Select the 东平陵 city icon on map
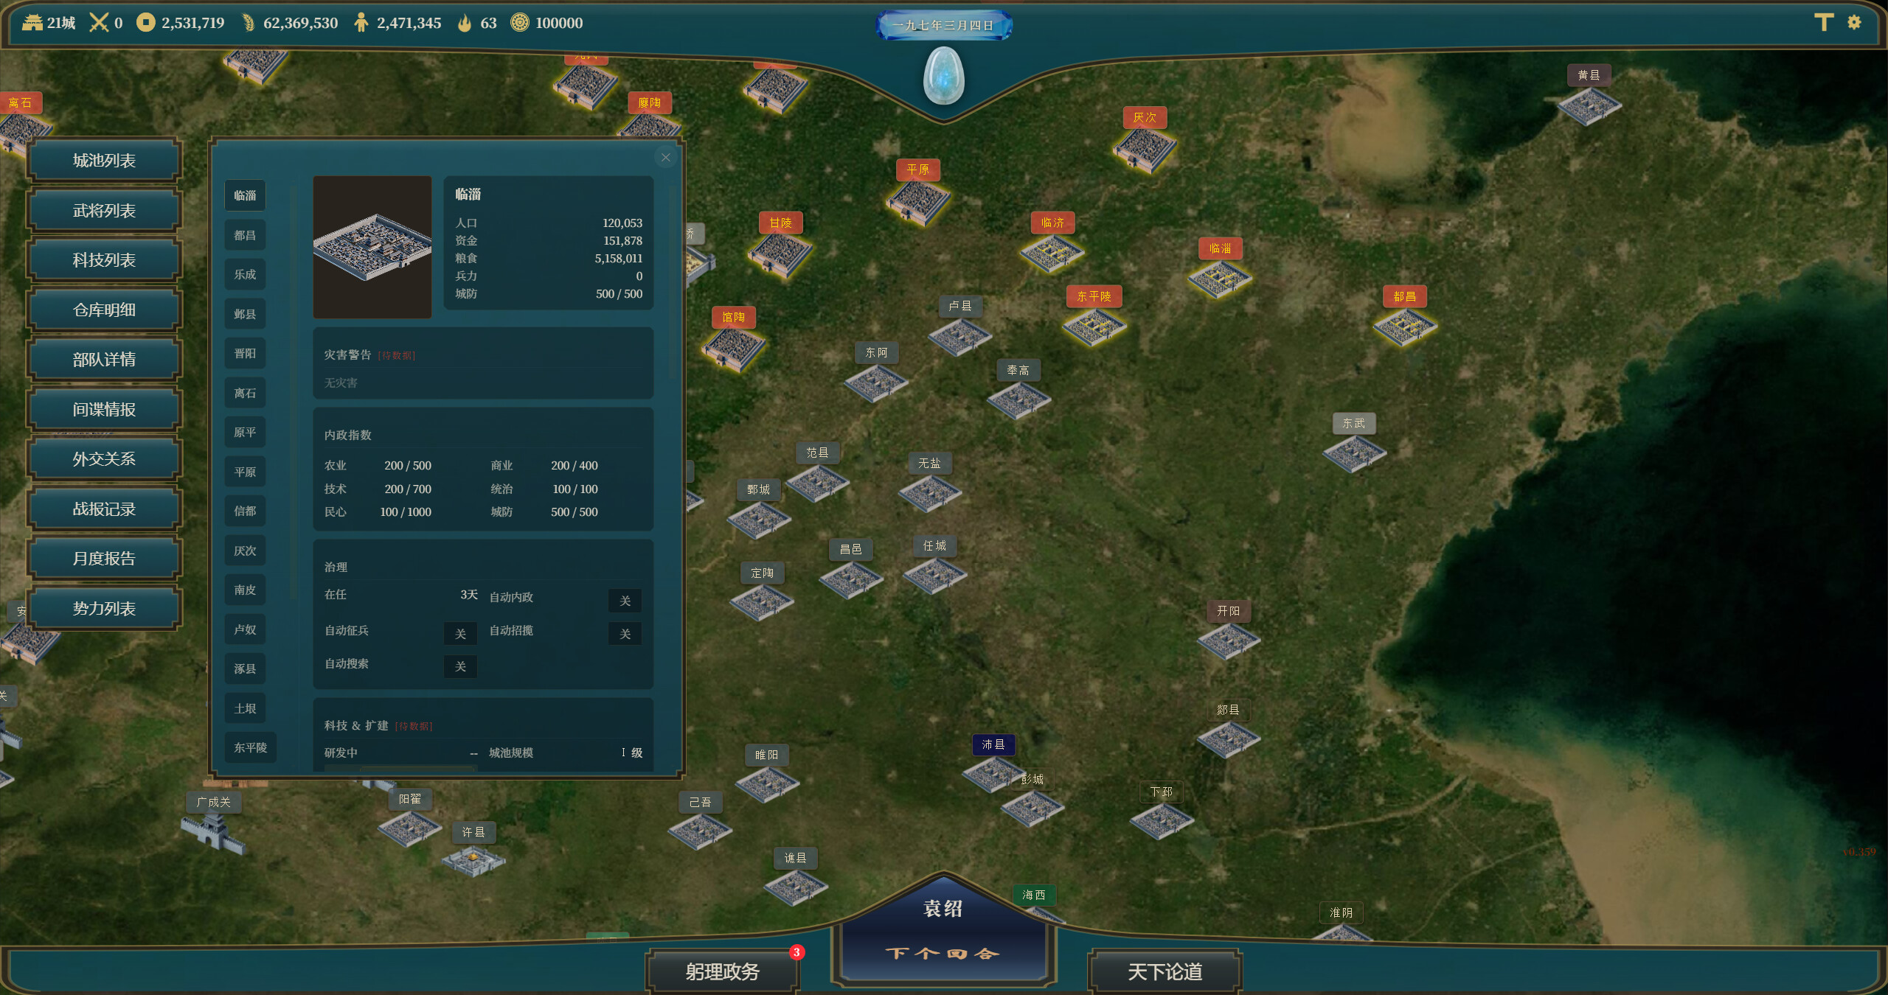Viewport: 1888px width, 995px height. coord(1094,327)
